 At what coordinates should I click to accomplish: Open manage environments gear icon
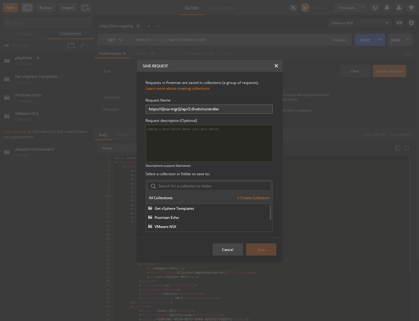411,23
